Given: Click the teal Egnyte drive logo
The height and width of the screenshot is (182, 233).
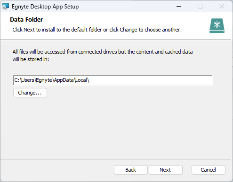Looking at the screenshot, I should tap(217, 26).
